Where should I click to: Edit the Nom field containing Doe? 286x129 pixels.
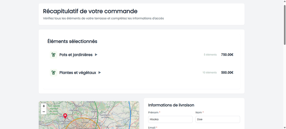tap(218, 120)
